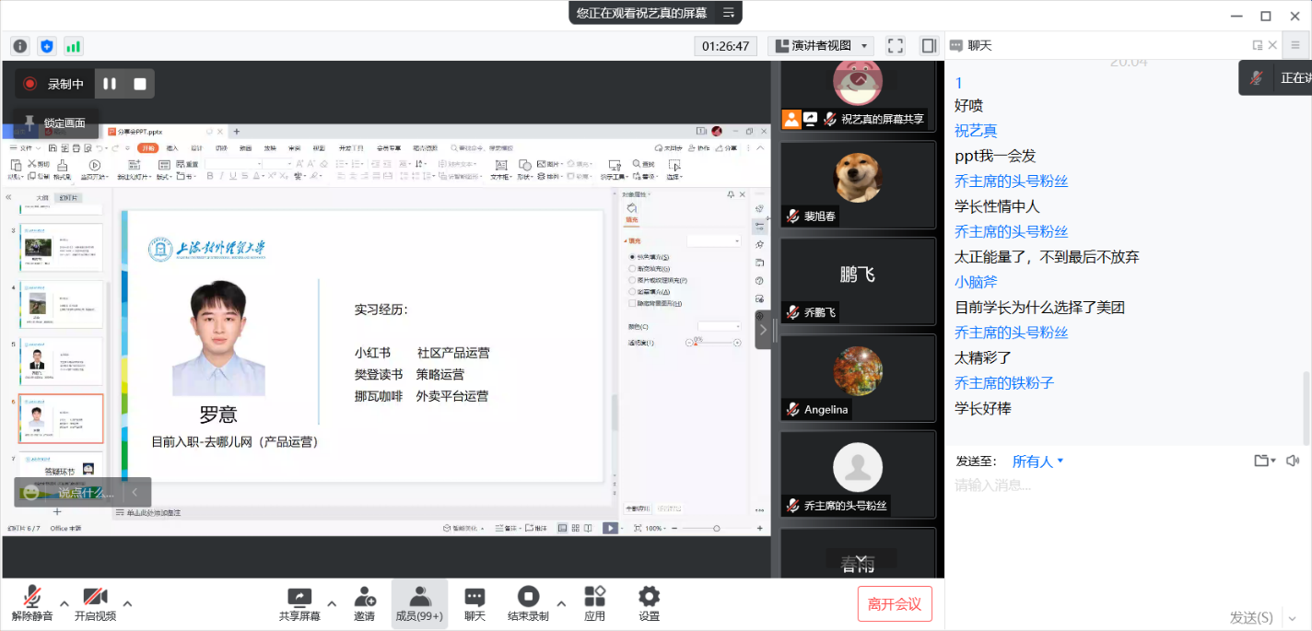
Task: Open the Settings gear icon
Action: coord(649,603)
